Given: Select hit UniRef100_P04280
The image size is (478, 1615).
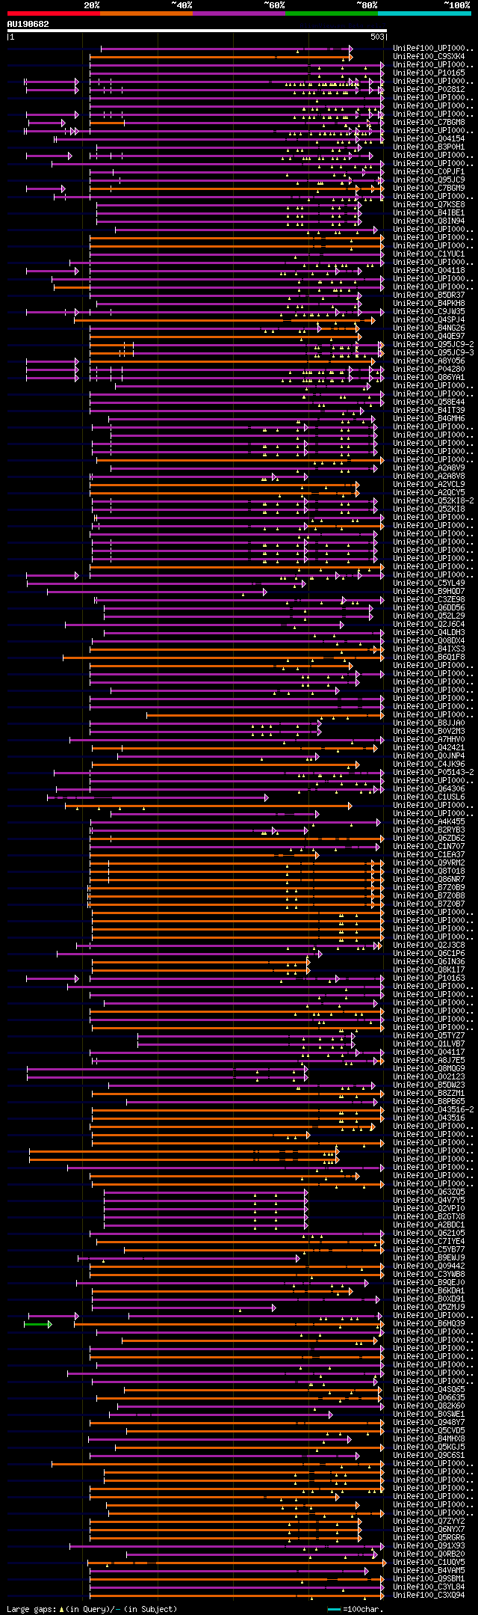Looking at the screenshot, I should point(429,369).
